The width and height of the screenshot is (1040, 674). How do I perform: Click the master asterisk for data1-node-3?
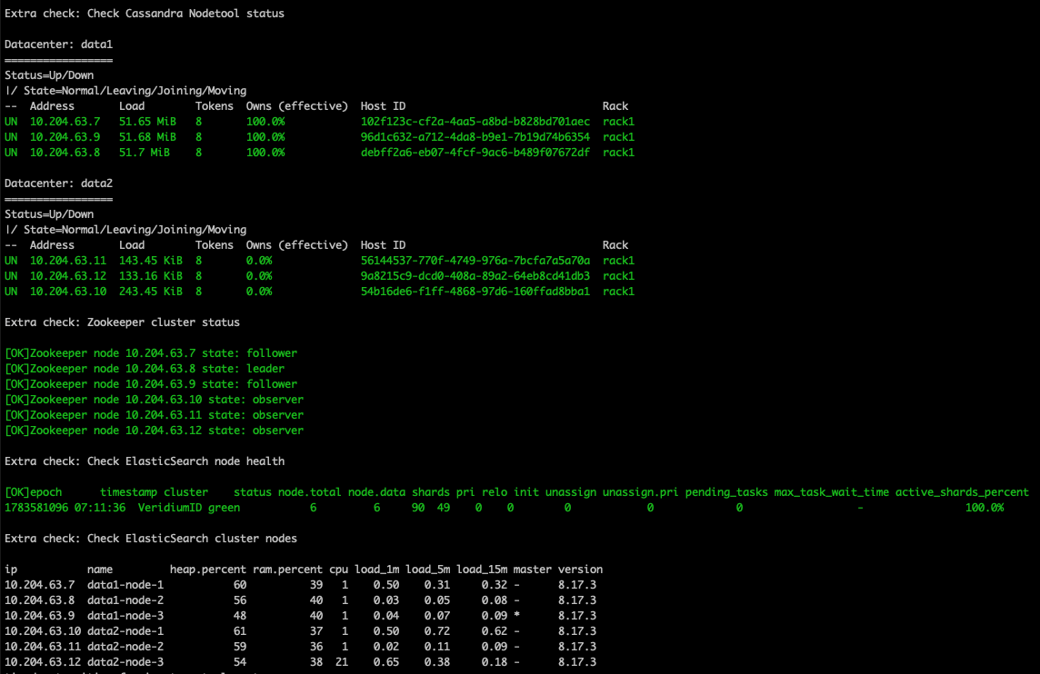516,616
